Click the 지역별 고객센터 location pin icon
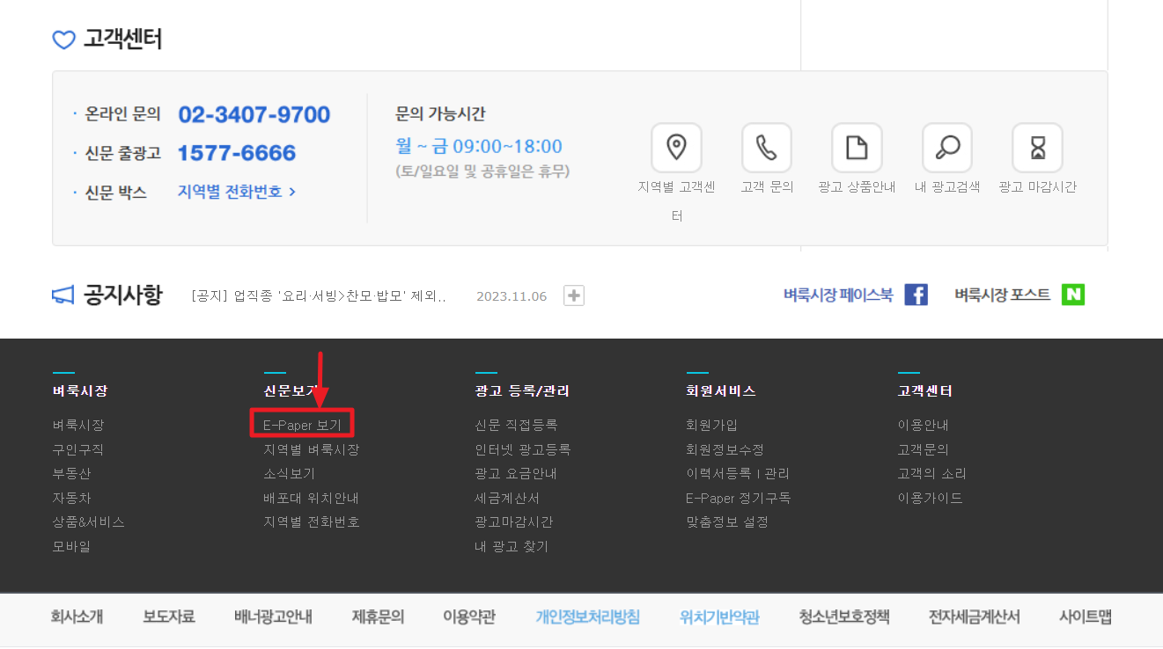The height and width of the screenshot is (649, 1163). (676, 147)
